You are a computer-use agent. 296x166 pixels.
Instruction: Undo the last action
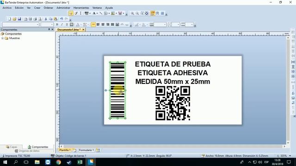pyautogui.click(x=62, y=19)
